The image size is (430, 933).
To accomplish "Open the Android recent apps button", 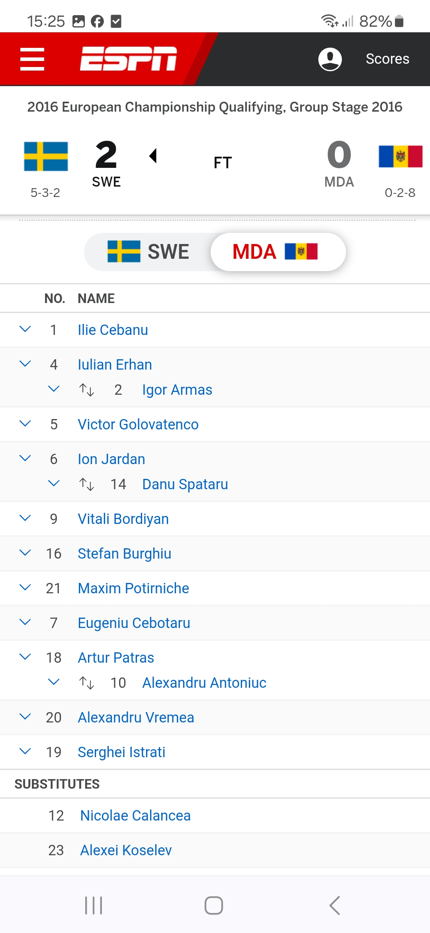I will (x=94, y=905).
